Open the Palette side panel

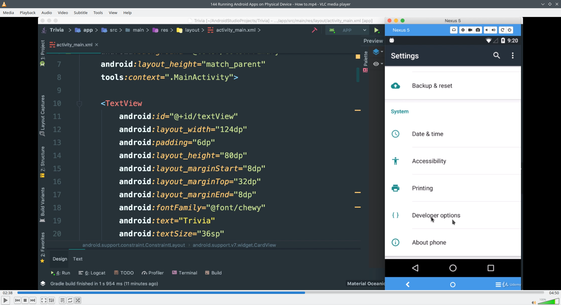366,61
